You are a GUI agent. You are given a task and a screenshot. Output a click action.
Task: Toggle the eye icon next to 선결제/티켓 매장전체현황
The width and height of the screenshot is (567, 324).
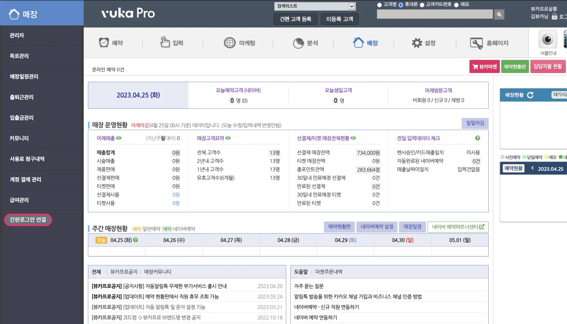(353, 138)
